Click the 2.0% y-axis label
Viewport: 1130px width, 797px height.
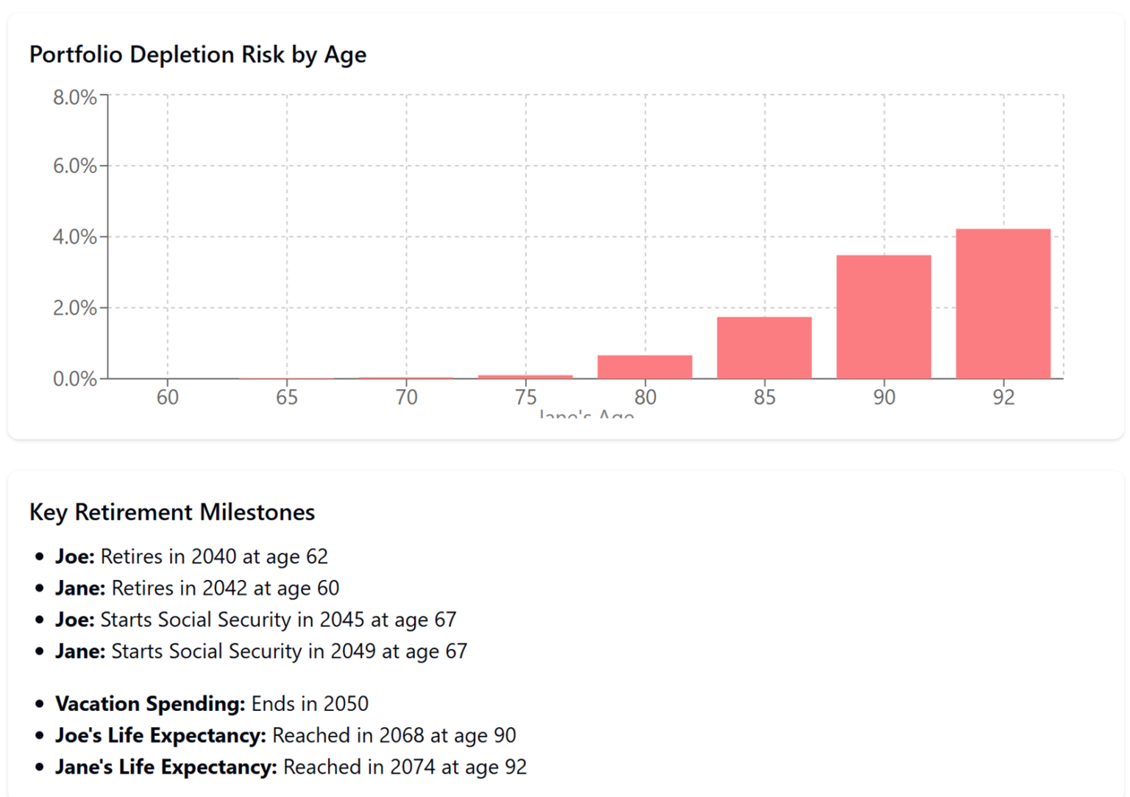(74, 308)
